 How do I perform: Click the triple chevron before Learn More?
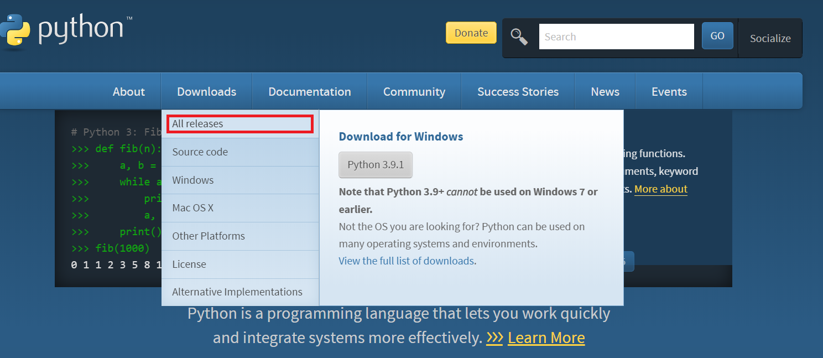tap(494, 338)
